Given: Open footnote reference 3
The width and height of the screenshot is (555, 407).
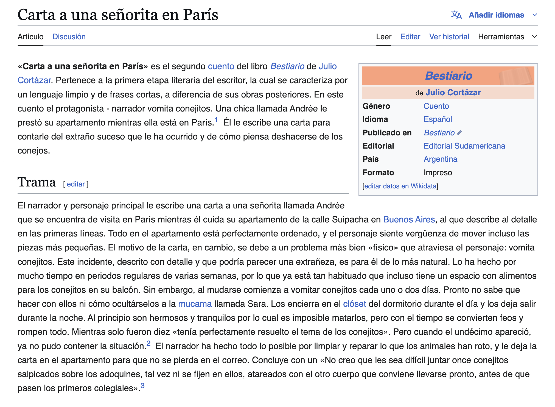Looking at the screenshot, I should point(142,386).
